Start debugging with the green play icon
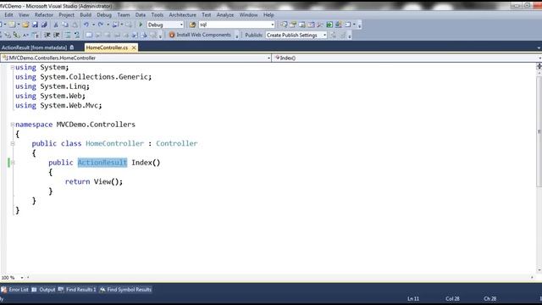542x305 pixels. (141, 25)
